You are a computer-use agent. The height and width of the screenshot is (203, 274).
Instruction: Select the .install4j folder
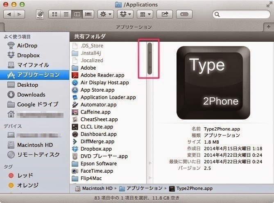click(x=108, y=53)
